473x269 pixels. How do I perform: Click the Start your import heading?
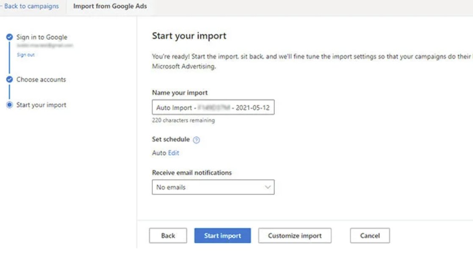pyautogui.click(x=189, y=36)
